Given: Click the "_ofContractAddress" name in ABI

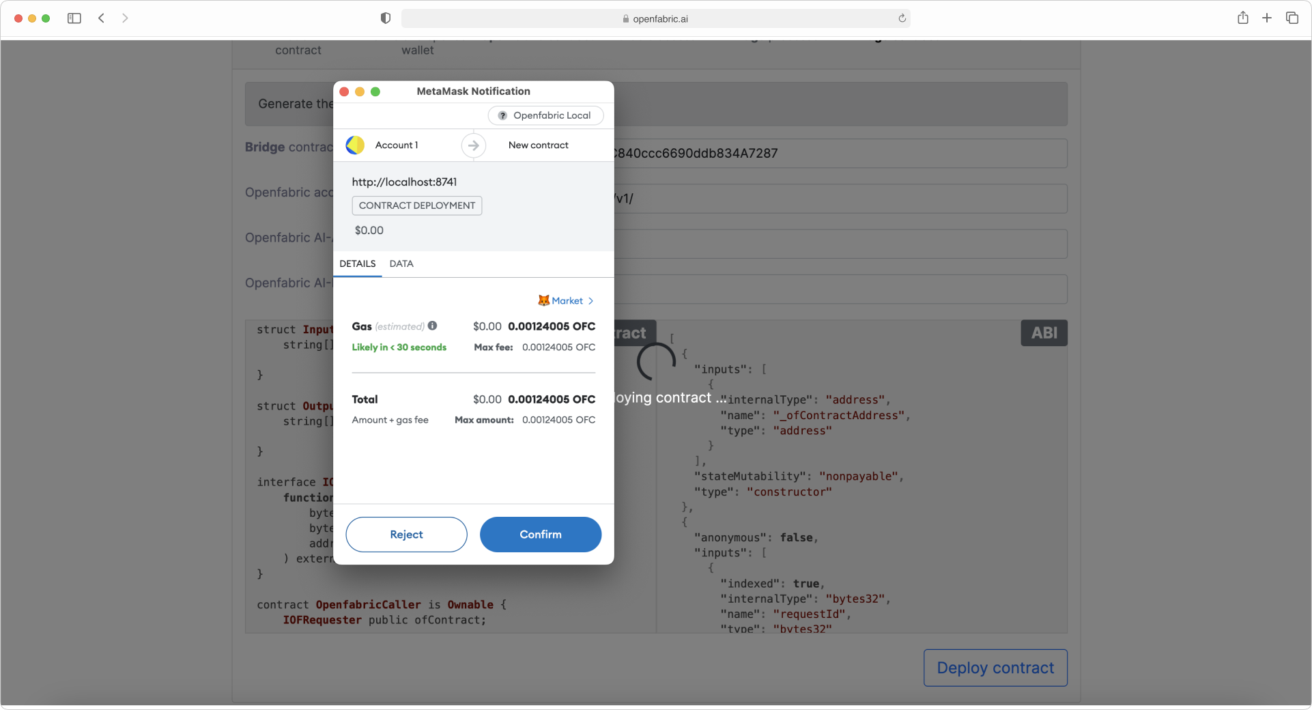Looking at the screenshot, I should tap(839, 415).
